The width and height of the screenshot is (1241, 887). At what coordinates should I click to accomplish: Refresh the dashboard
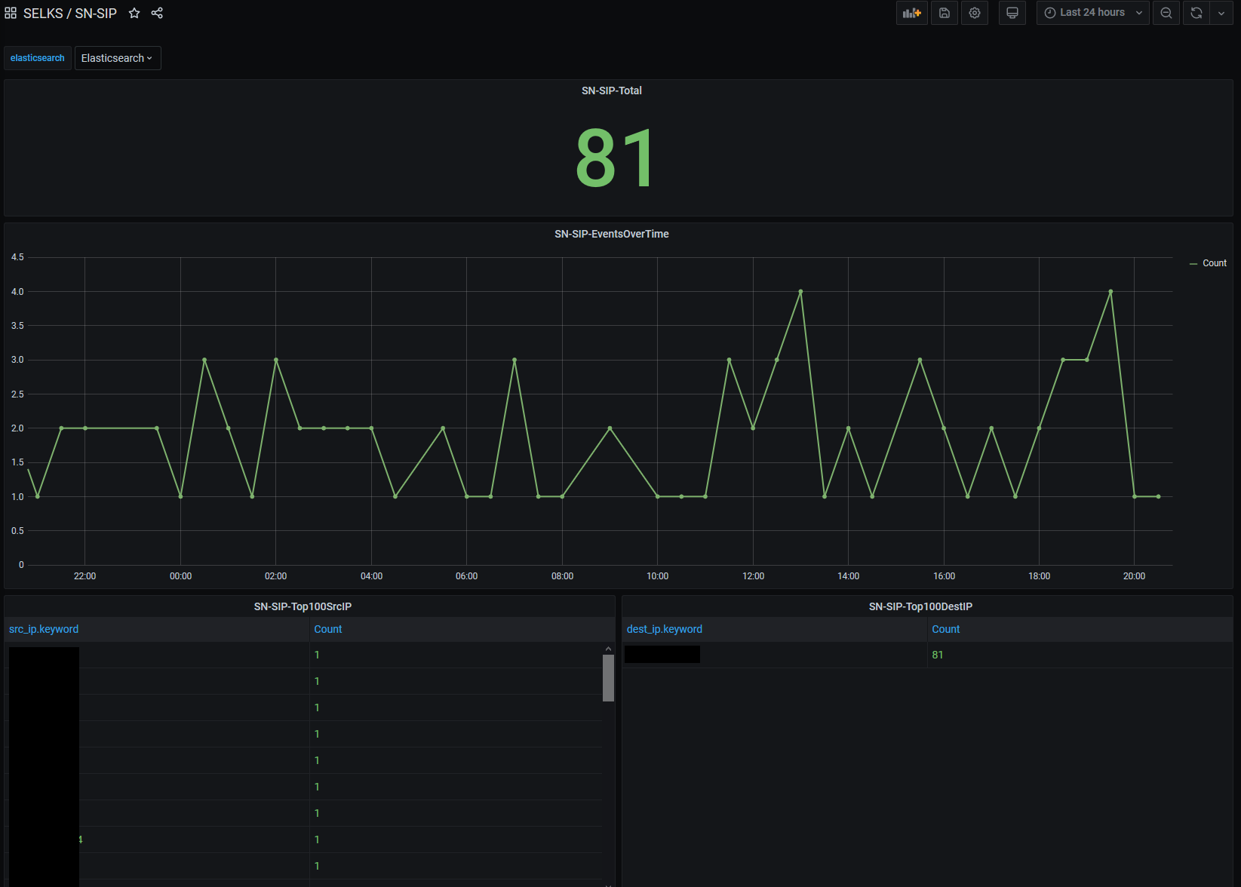[x=1196, y=13]
